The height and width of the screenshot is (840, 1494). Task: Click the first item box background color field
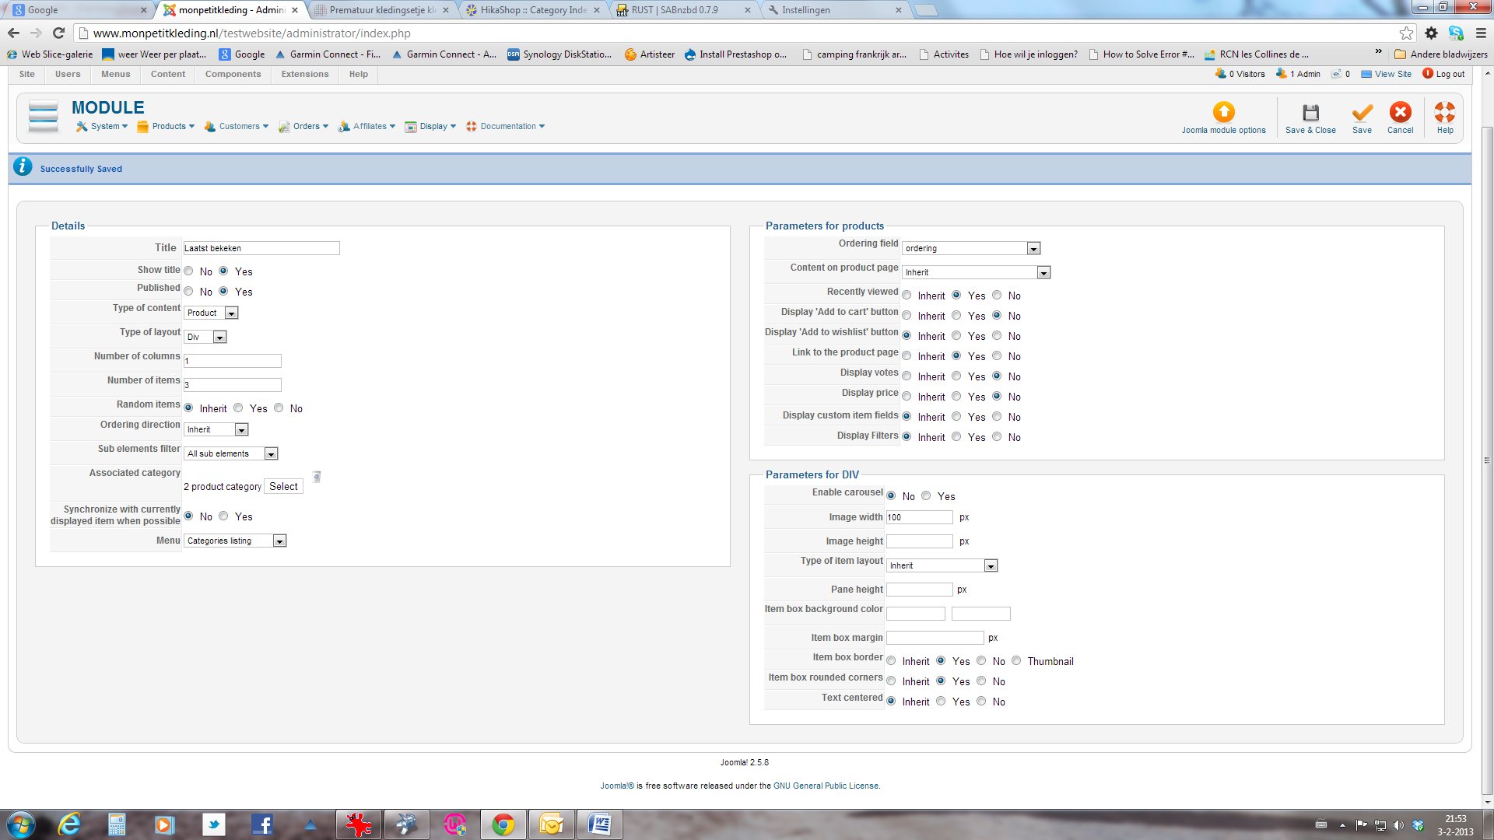tap(915, 614)
